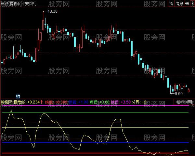Click the blue 财 finance marker
Screen dimensions: 195x156
(x=18, y=96)
